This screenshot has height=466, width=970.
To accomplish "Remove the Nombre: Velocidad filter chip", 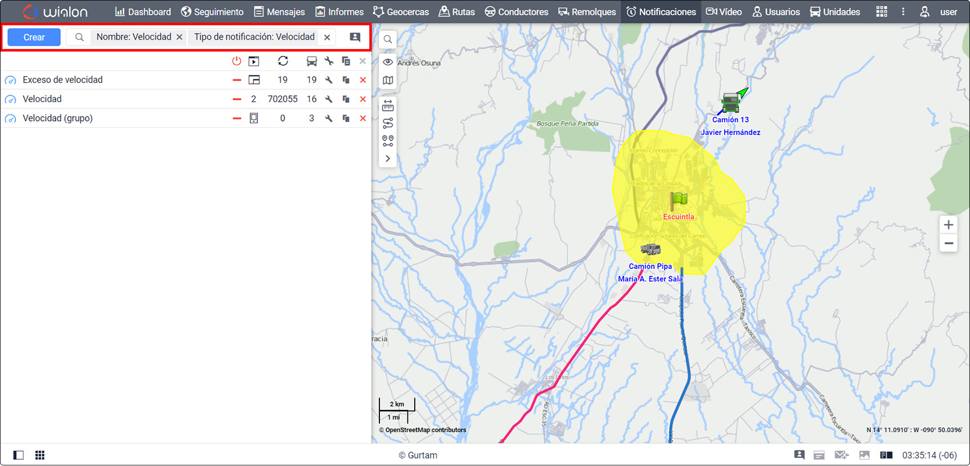I will (179, 37).
